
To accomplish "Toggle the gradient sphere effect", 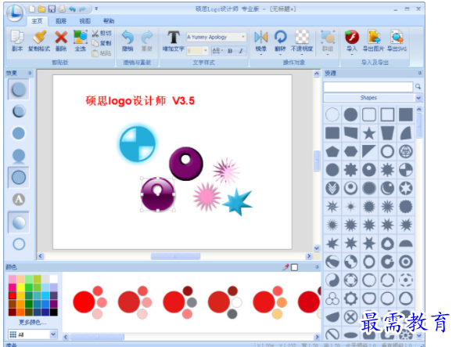I will click(x=19, y=222).
